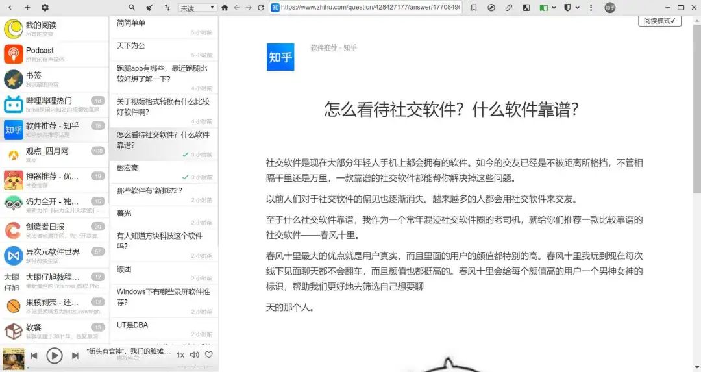Screen dimensions: 701x372
Task: Open the article 简简单单
Action: (164, 27)
